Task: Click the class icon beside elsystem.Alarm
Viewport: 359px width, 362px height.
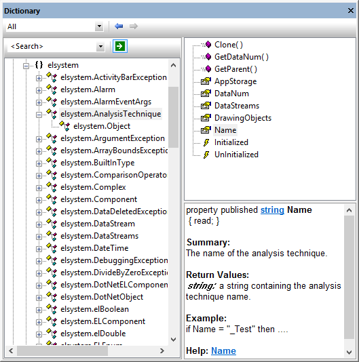Action: (52, 89)
